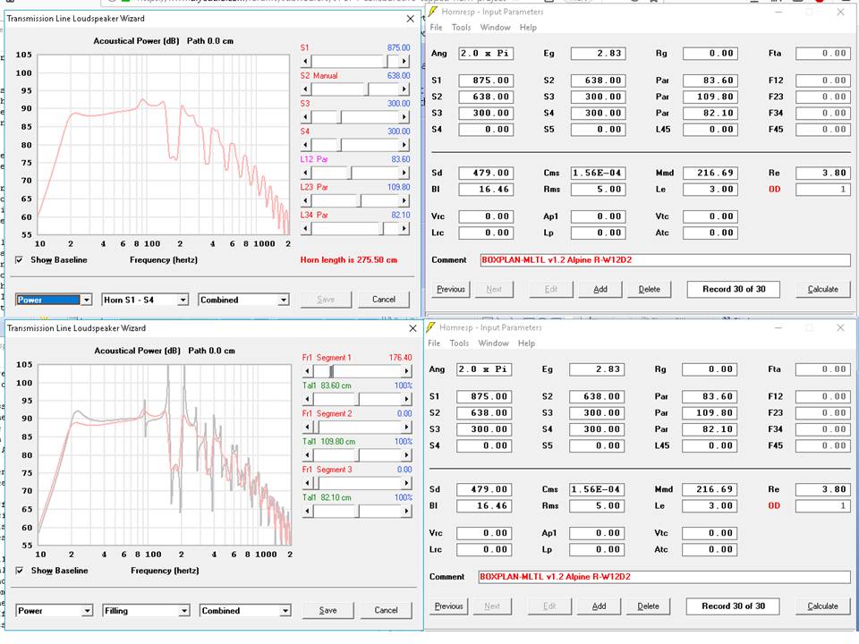Screen dimensions: 859x644
Task: Click Cancel in bottom Loudspeaker Wizard
Action: (386, 611)
